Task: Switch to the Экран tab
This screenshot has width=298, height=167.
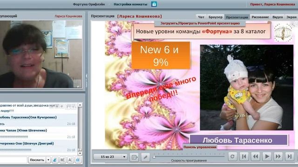Action: [291, 17]
